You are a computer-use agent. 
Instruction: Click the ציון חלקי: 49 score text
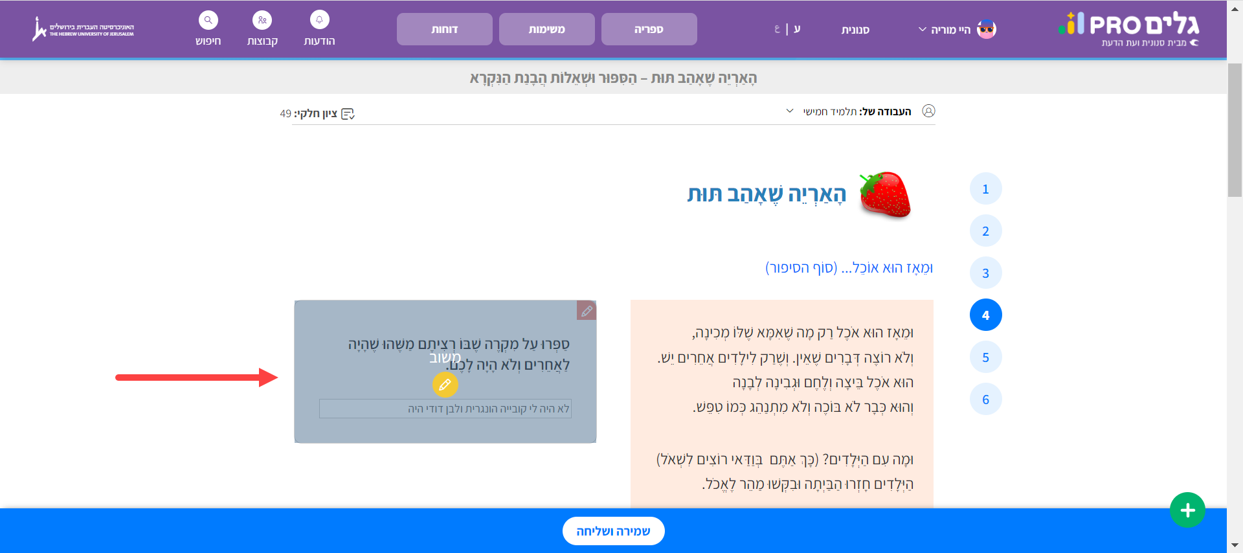(x=309, y=114)
